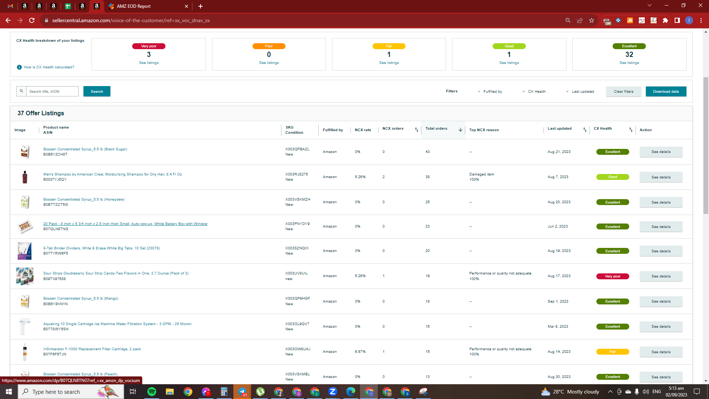This screenshot has height=399, width=709.
Task: Open American Crew Men's Shampoo link
Action: (x=112, y=174)
